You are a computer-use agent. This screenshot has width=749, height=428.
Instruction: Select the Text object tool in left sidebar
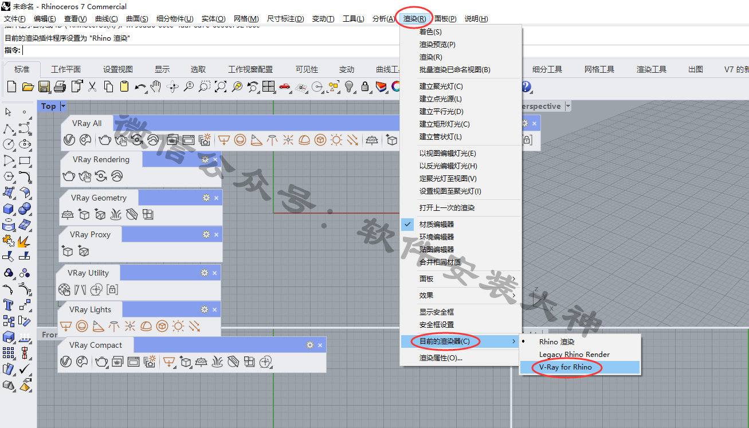point(9,305)
